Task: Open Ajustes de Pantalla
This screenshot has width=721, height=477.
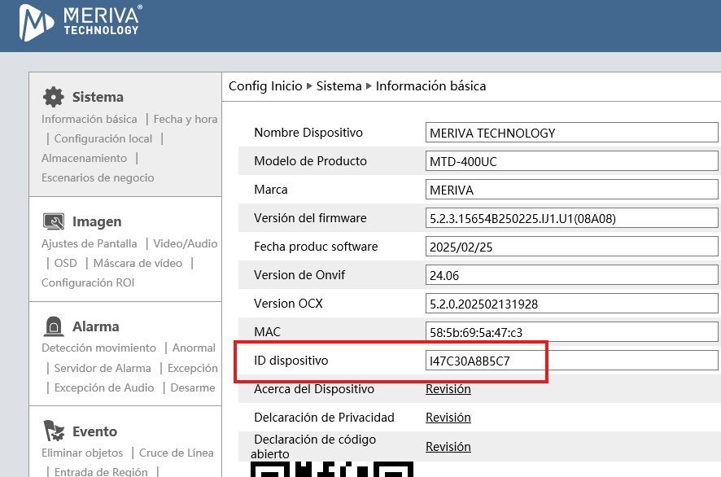Action: [x=90, y=243]
